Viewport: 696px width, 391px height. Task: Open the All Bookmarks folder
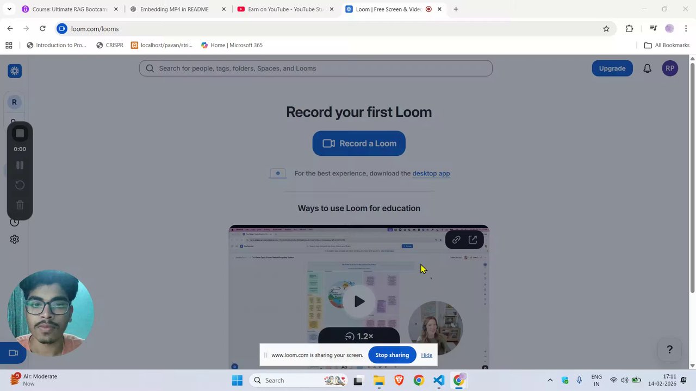click(x=667, y=46)
